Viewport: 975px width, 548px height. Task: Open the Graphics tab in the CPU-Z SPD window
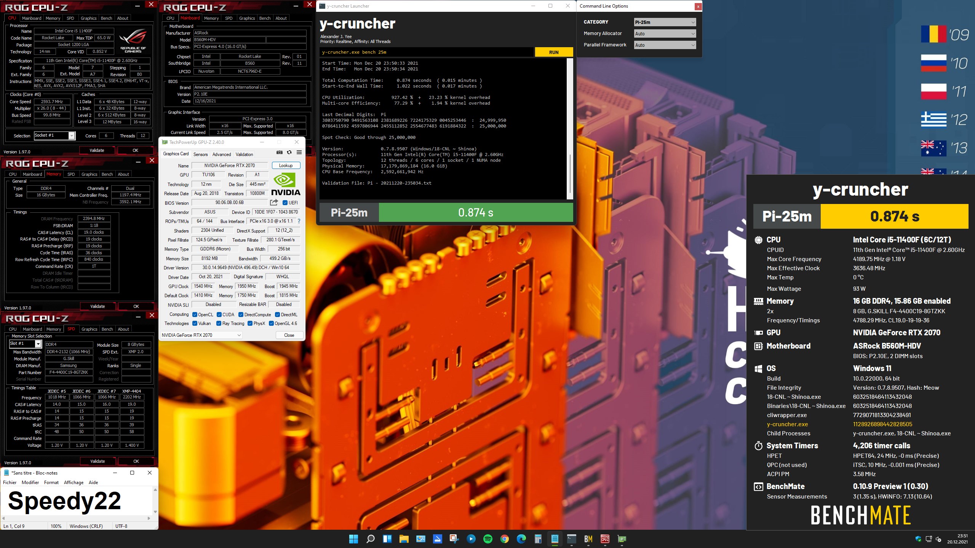89,329
